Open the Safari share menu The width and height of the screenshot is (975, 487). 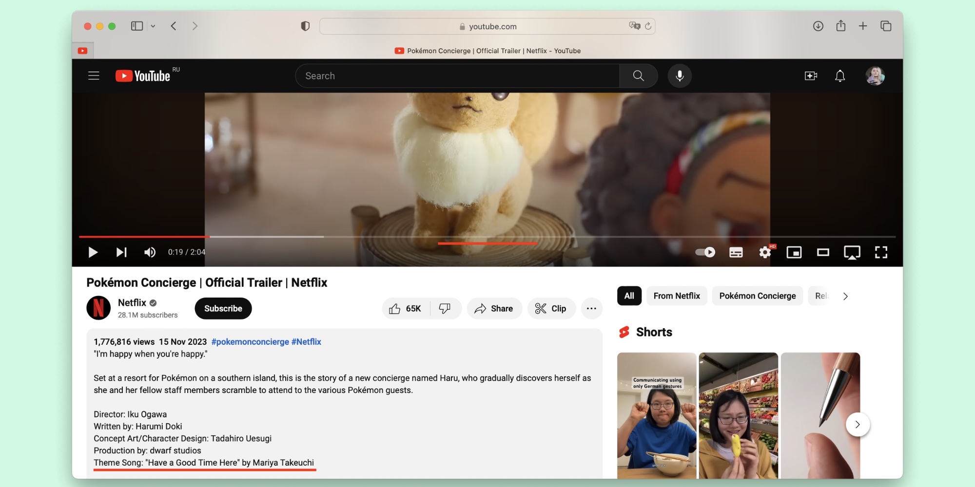point(841,26)
